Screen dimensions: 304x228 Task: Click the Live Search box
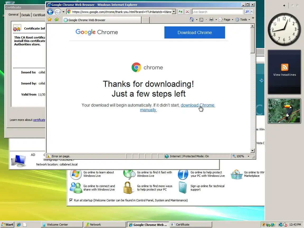coord(217,12)
